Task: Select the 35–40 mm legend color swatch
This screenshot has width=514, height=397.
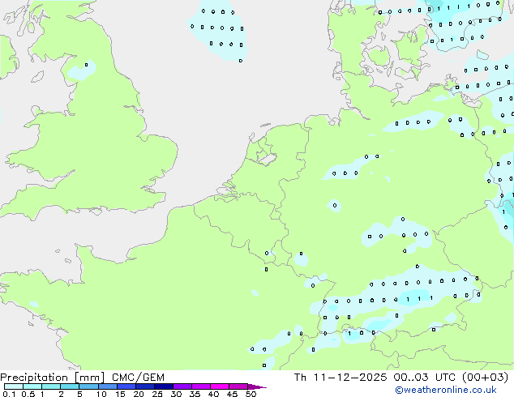Action: click(201, 386)
